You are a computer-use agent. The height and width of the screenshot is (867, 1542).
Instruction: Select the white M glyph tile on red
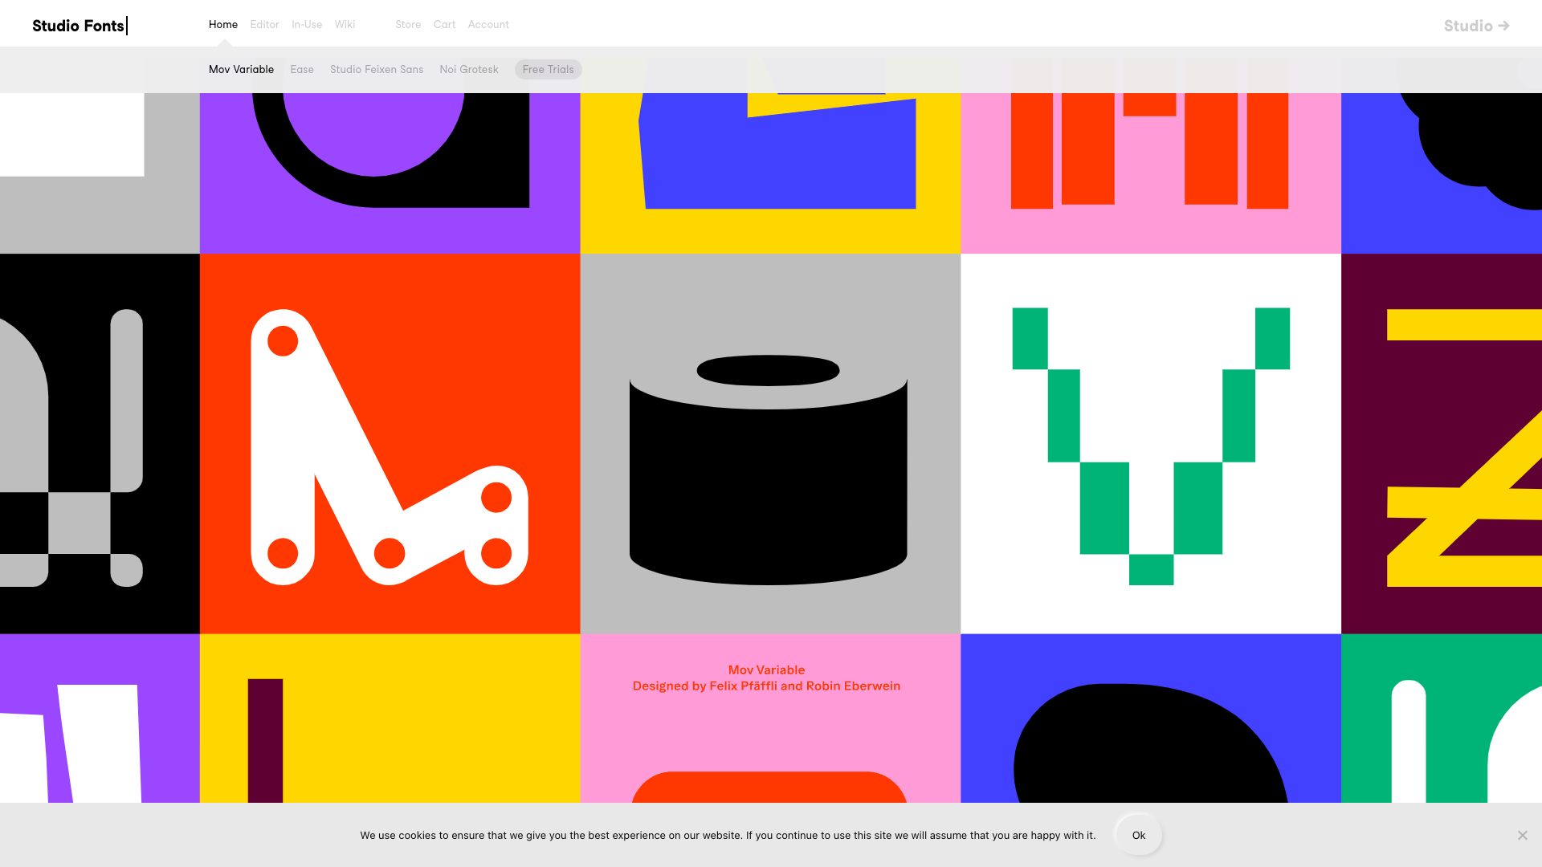tap(390, 444)
